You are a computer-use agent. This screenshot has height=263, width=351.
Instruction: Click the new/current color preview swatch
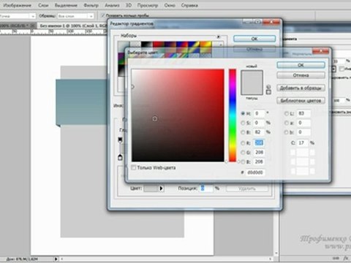pos(252,83)
